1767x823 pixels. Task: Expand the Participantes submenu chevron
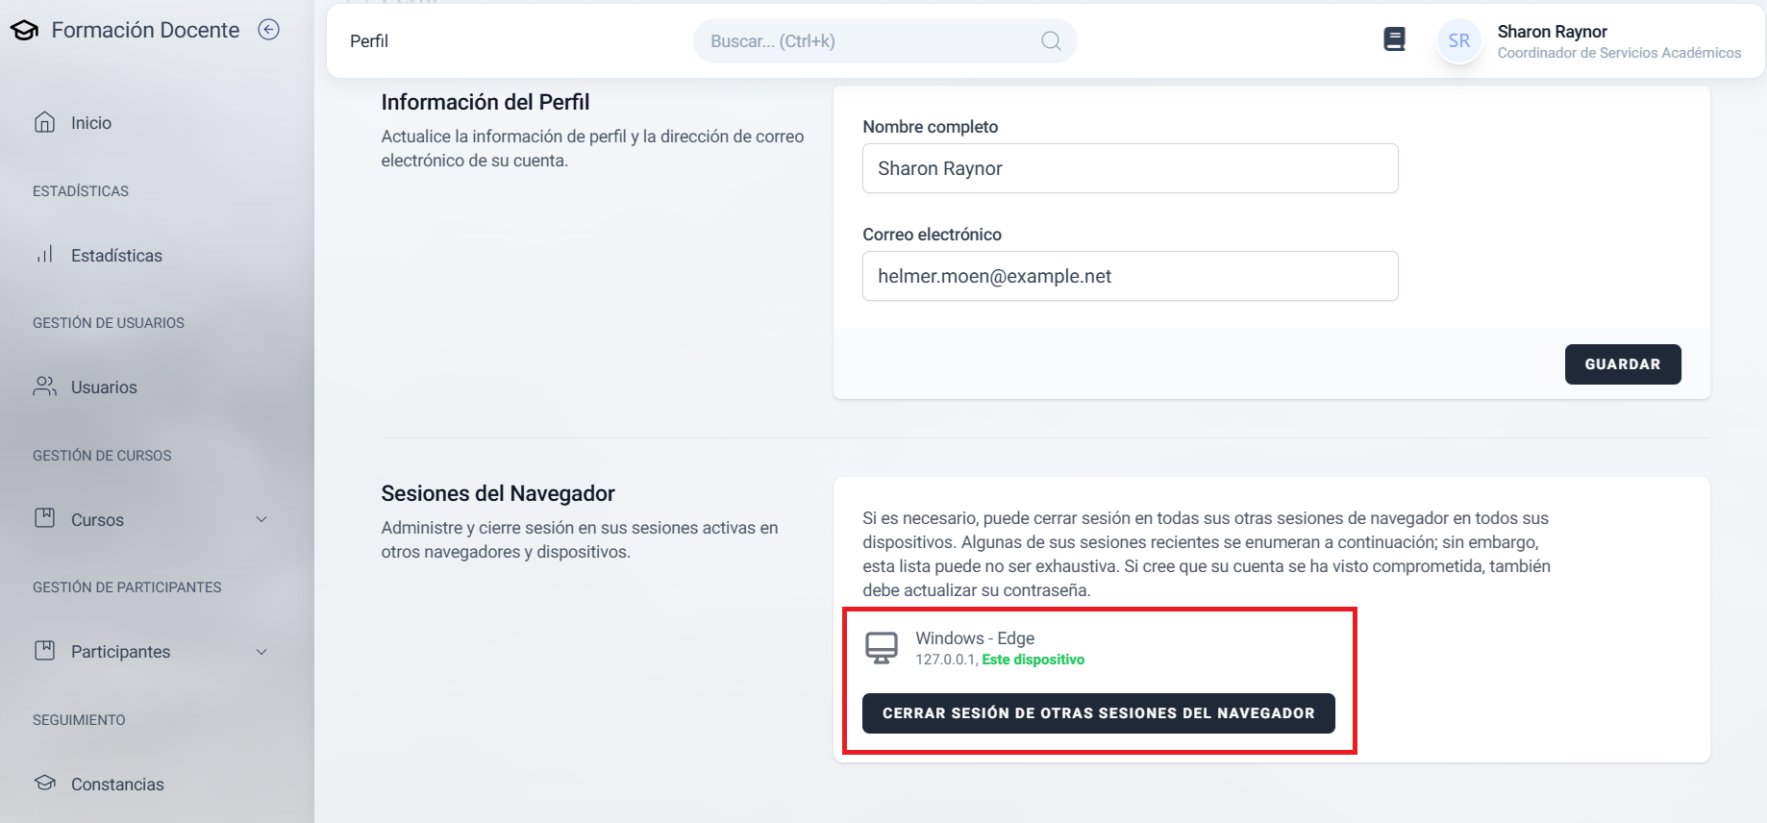[x=261, y=652]
